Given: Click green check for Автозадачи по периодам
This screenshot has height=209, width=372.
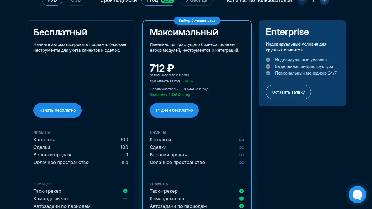Looking at the screenshot, I should point(242,206).
